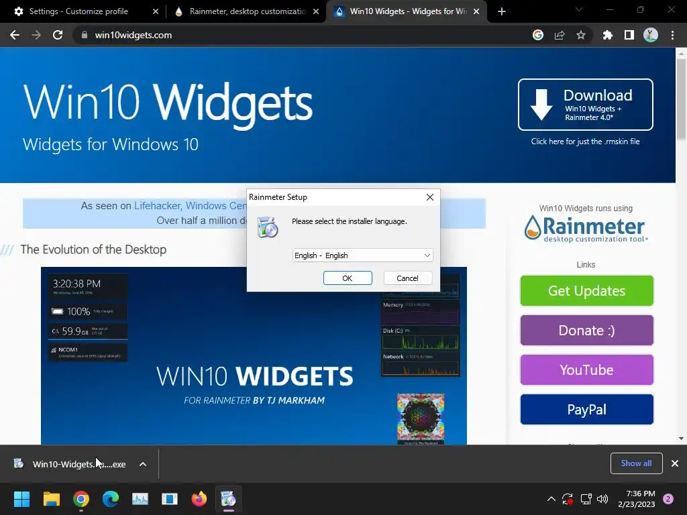
Task: View site security lock info
Action: 85,35
